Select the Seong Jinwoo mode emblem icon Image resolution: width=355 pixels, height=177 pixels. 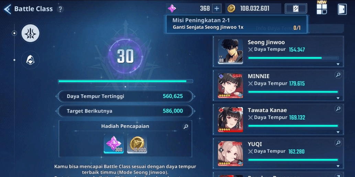pos(30,33)
